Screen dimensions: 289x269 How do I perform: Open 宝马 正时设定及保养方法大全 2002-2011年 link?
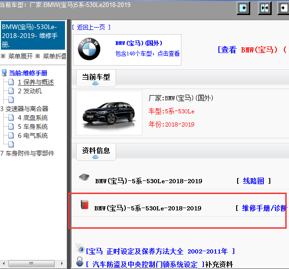click(160, 251)
